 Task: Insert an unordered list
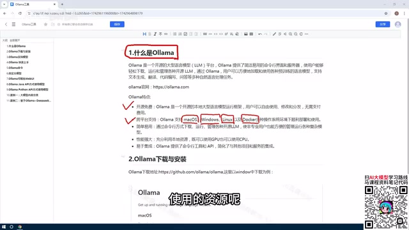coord(174,34)
